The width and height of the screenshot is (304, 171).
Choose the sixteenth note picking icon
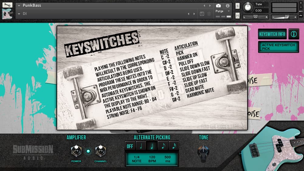(174, 146)
